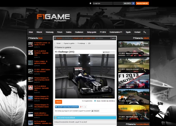
Task: Click the orange button below the photo
Action: 58,102
